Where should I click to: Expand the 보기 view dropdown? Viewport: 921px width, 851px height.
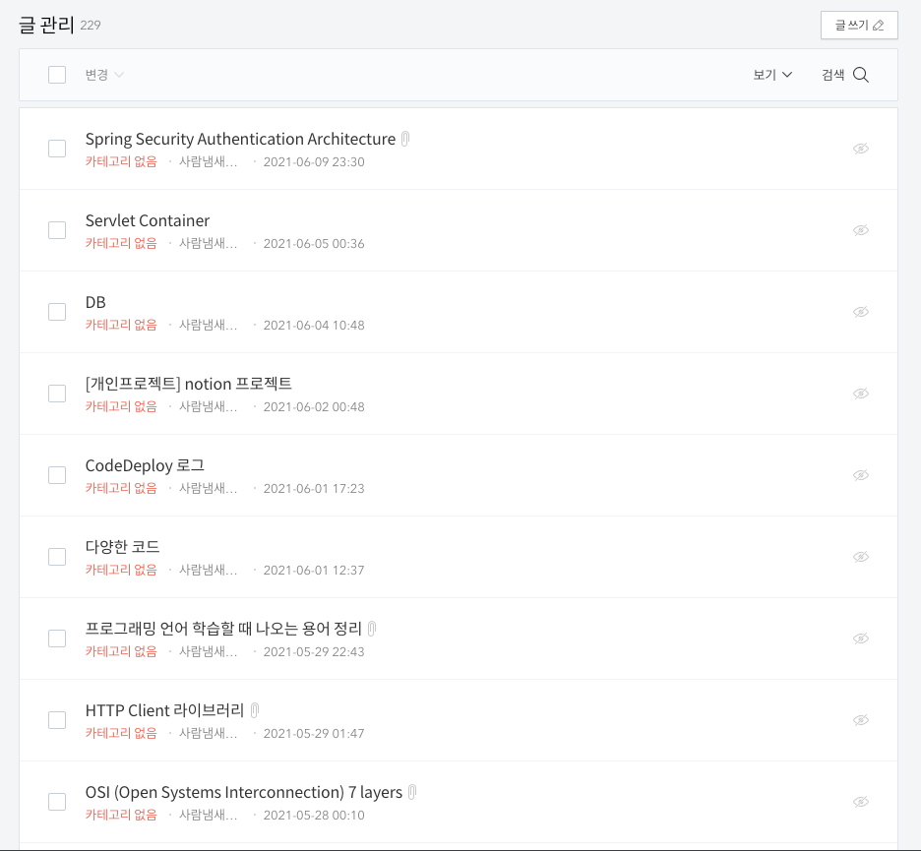[x=772, y=75]
